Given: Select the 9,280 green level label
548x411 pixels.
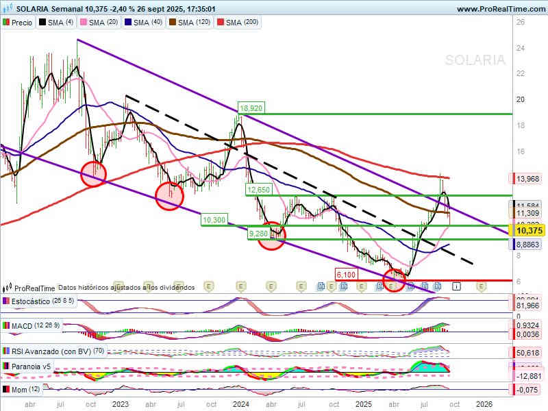Looking at the screenshot, I should tap(258, 234).
